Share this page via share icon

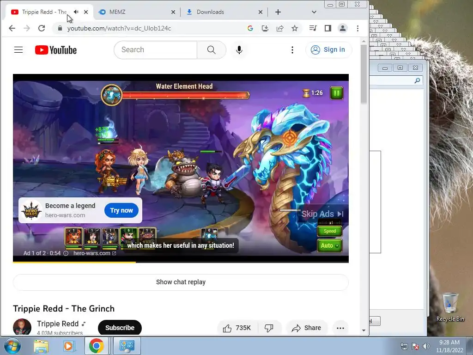280,28
